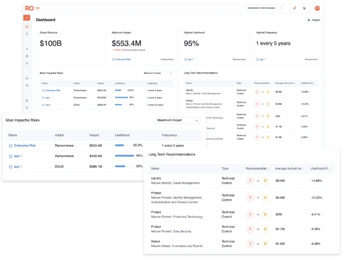Open app 1 link in Highest Frequency card
Image resolution: width=347 pixels, height=258 pixels.
pos(261,59)
